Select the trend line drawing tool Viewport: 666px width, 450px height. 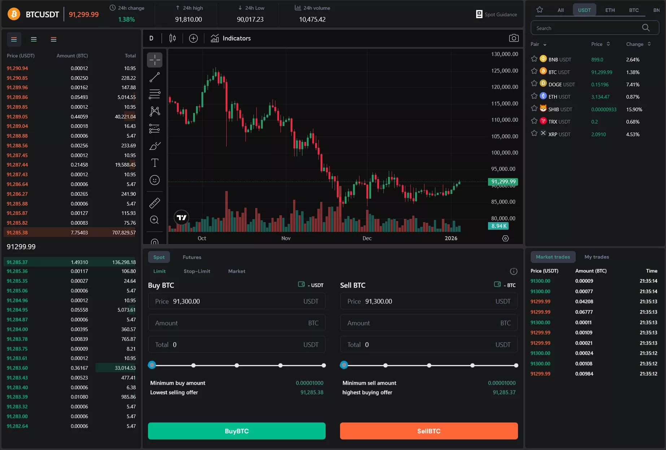pos(154,77)
